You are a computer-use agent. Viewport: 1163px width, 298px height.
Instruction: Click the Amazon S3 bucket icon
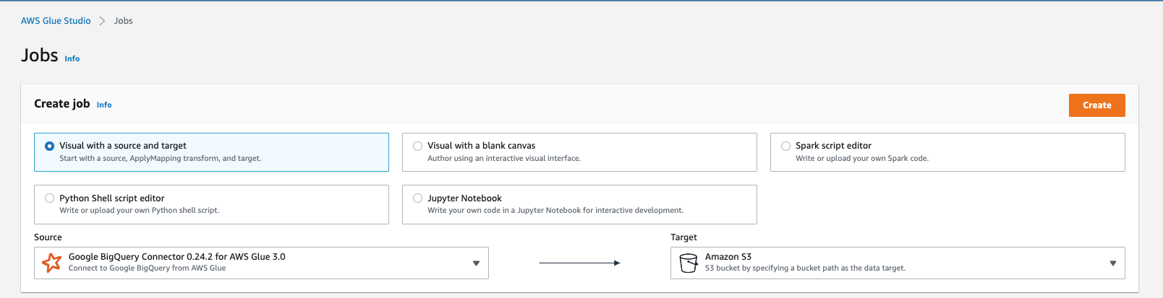(x=689, y=263)
